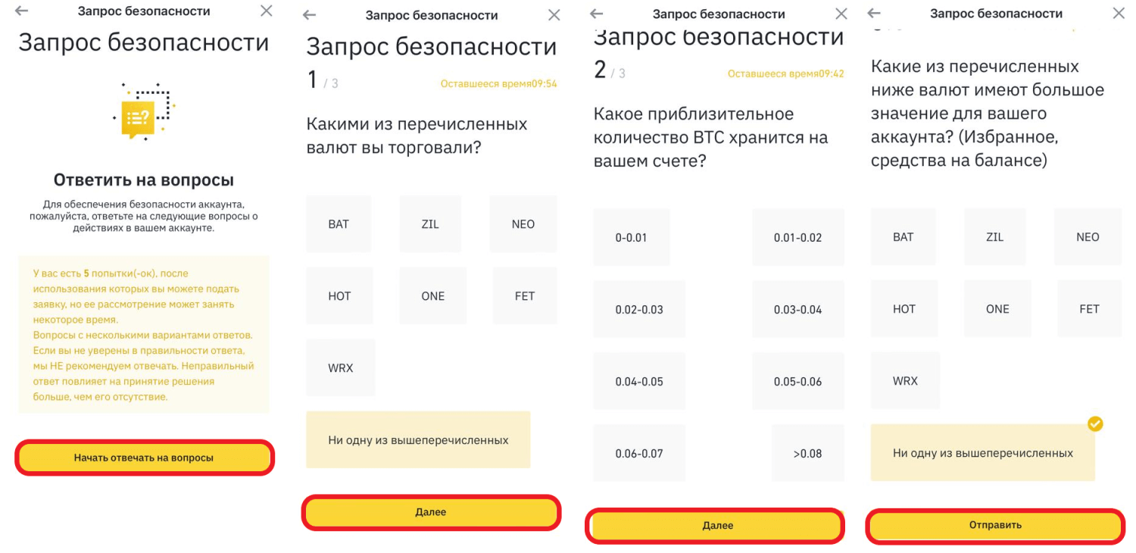Close the BTC amount question 2/3 screen
Screen dimensions: 1136x553
(x=841, y=14)
